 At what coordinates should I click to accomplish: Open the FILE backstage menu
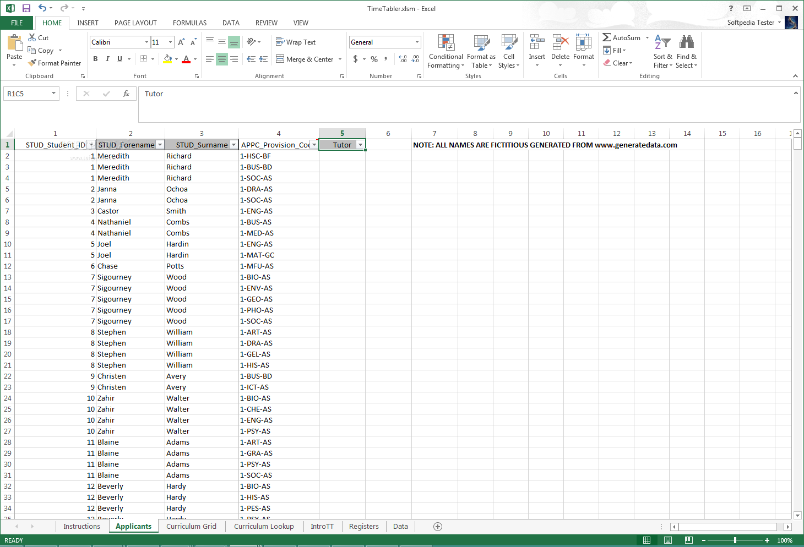pyautogui.click(x=17, y=23)
